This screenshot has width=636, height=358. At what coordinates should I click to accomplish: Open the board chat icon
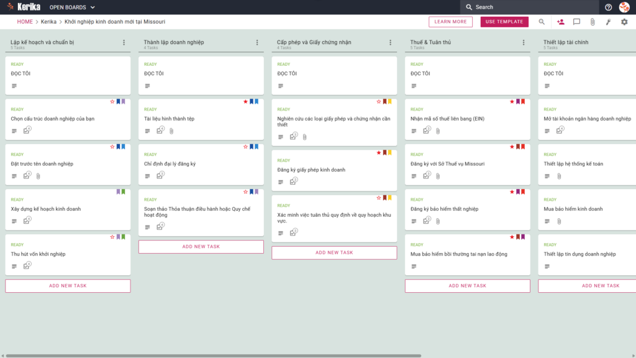pyautogui.click(x=576, y=22)
